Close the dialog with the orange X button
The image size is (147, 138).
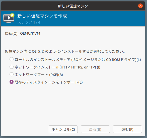coord(140,6)
